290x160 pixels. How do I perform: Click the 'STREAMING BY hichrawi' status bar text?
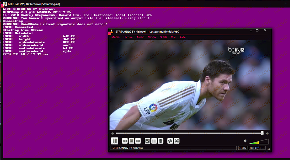pos(128,148)
